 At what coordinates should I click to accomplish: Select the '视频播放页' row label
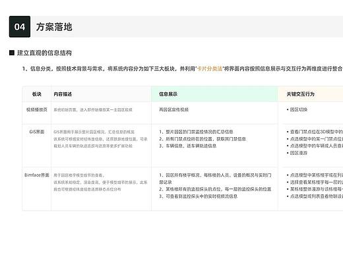[37, 109]
